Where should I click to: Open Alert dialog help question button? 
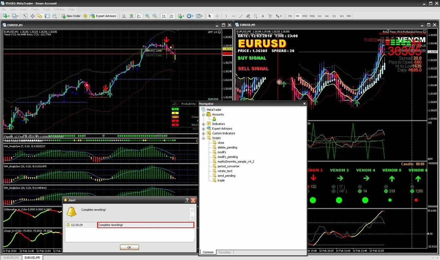point(187,200)
